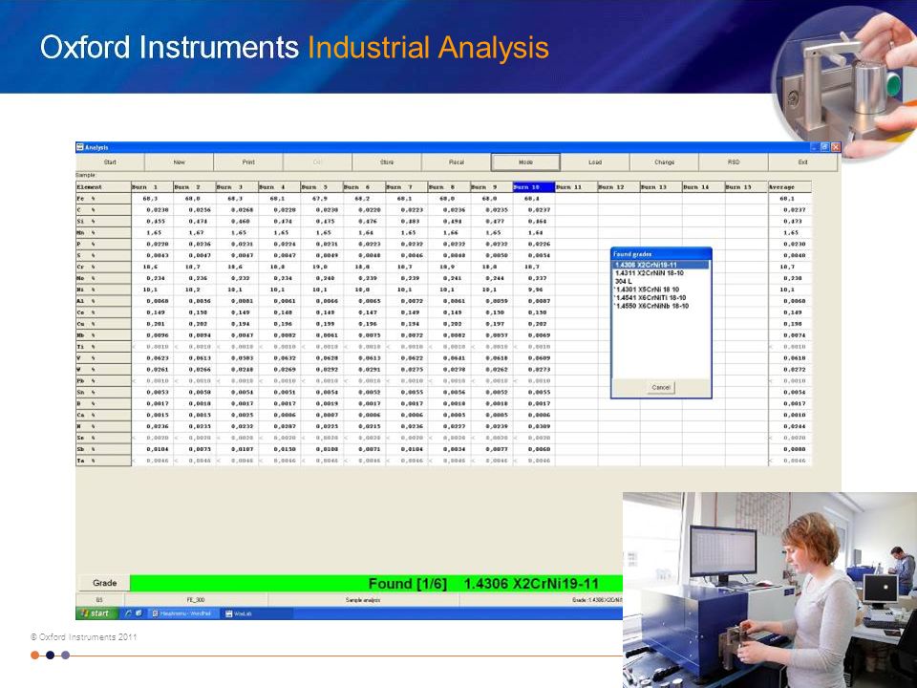Minimize the Analysis window

click(x=814, y=147)
